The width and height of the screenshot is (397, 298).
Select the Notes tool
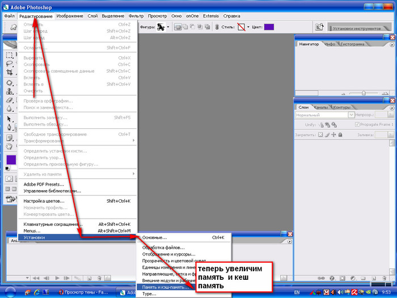coord(10,138)
